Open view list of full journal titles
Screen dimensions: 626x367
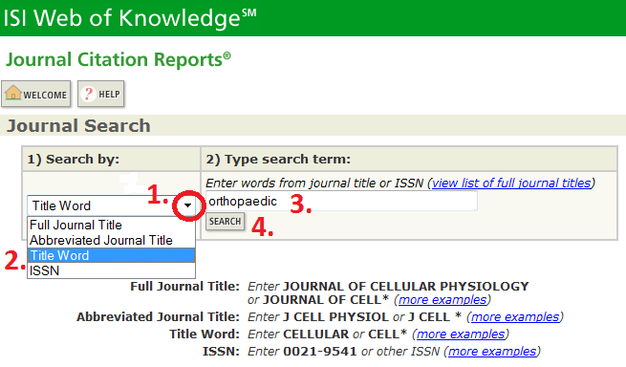511,183
